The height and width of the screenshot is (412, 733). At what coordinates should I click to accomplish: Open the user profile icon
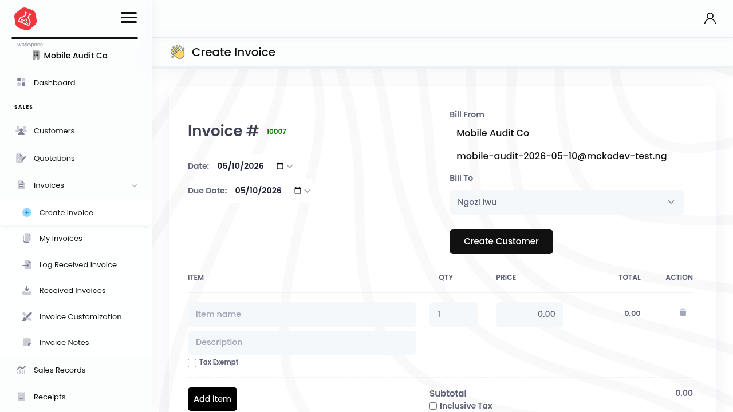[710, 18]
